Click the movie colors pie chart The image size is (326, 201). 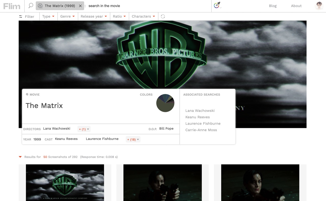click(x=165, y=103)
